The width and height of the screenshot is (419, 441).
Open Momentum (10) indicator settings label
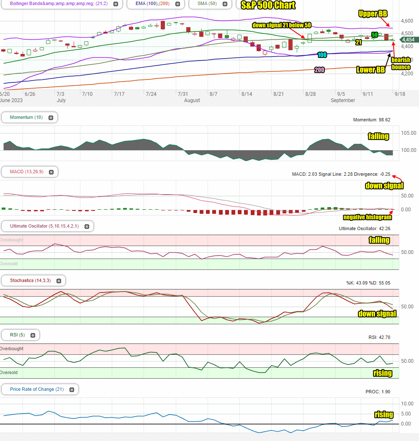coord(26,117)
